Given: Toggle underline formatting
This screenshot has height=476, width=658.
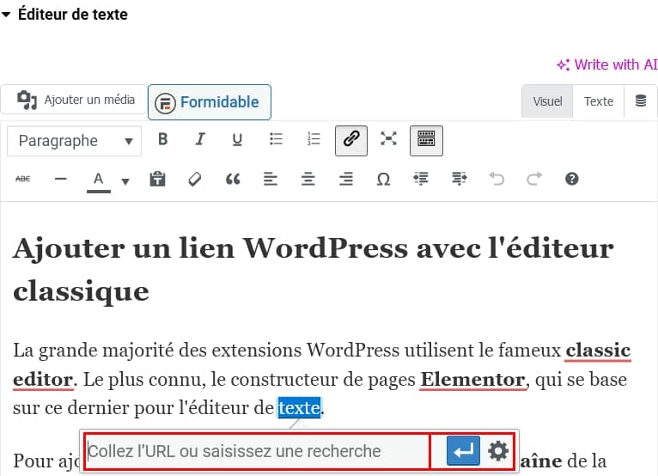Looking at the screenshot, I should 237,139.
